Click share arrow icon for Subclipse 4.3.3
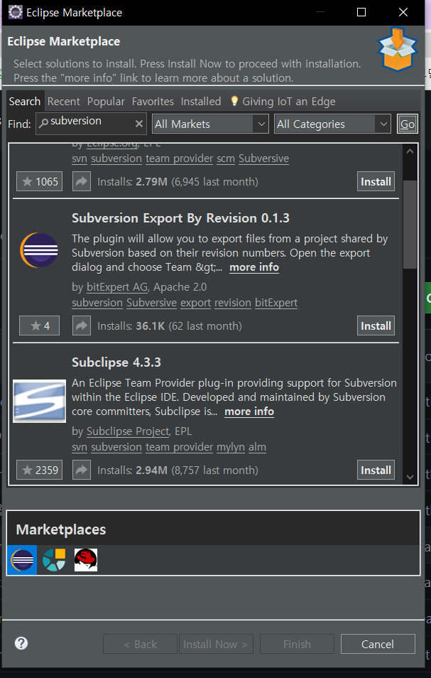This screenshot has width=431, height=678. tap(82, 470)
